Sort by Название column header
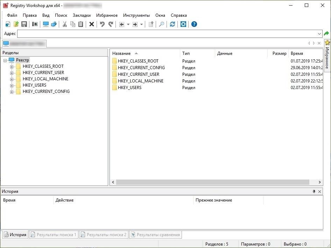Image resolution: width=331 pixels, height=248 pixels. (145, 53)
